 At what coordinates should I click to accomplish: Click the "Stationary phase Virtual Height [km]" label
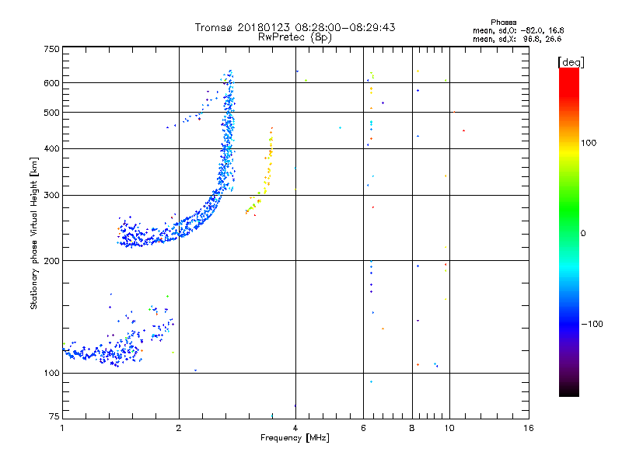34,234
